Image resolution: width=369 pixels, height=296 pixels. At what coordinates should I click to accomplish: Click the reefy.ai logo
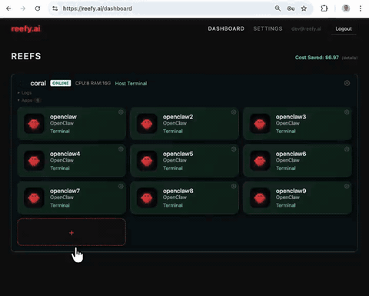(x=25, y=28)
